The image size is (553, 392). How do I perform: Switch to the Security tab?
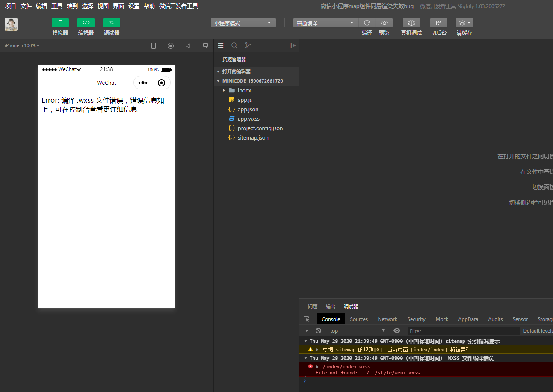(x=416, y=319)
